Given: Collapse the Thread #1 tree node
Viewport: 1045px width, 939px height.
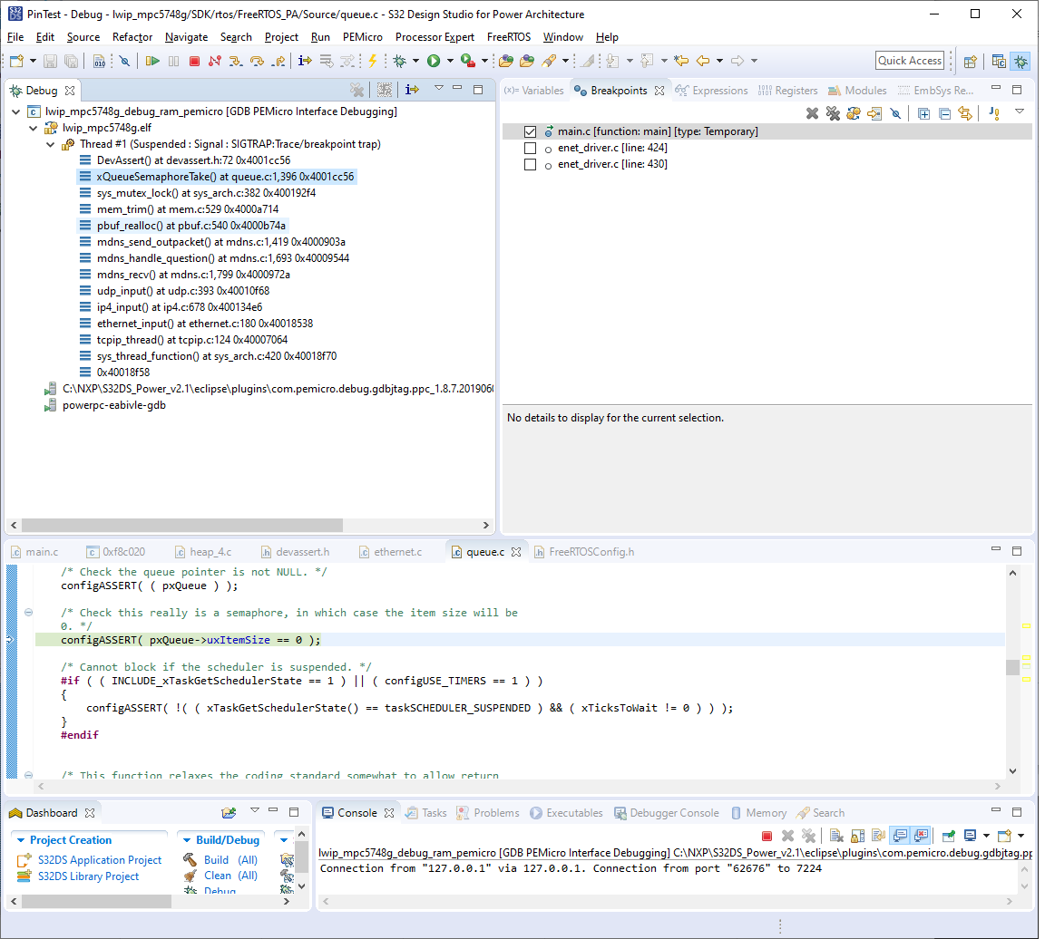Looking at the screenshot, I should click(51, 144).
